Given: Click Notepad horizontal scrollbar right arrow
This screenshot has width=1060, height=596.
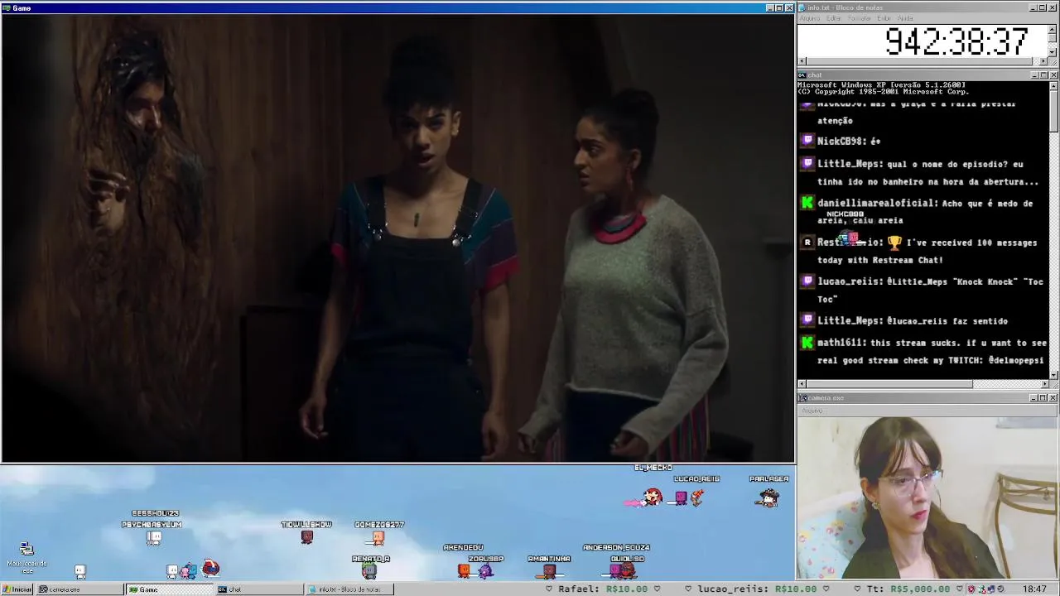Looking at the screenshot, I should [x=1043, y=61].
